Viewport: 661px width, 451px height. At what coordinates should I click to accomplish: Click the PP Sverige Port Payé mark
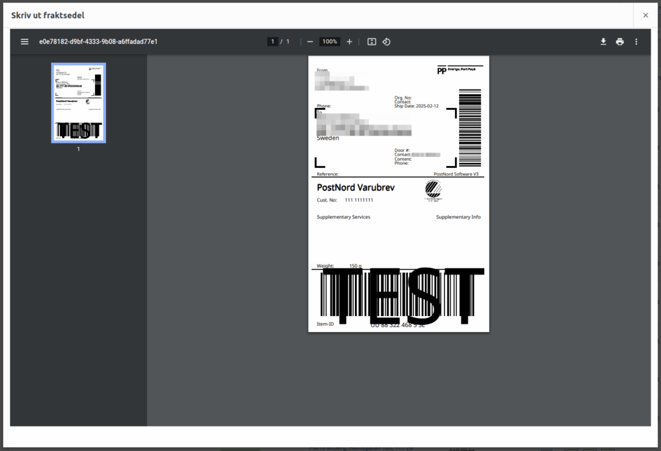(x=460, y=69)
